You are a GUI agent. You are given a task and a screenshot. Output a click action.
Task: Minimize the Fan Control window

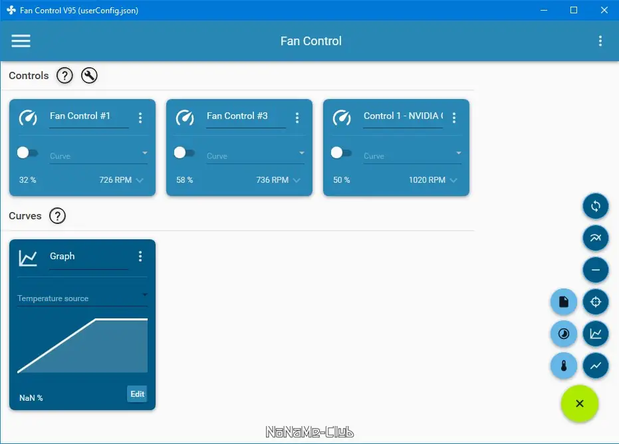tap(544, 10)
